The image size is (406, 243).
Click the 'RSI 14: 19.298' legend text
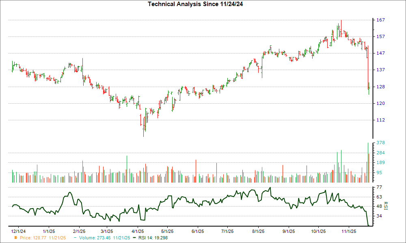pos(153,238)
